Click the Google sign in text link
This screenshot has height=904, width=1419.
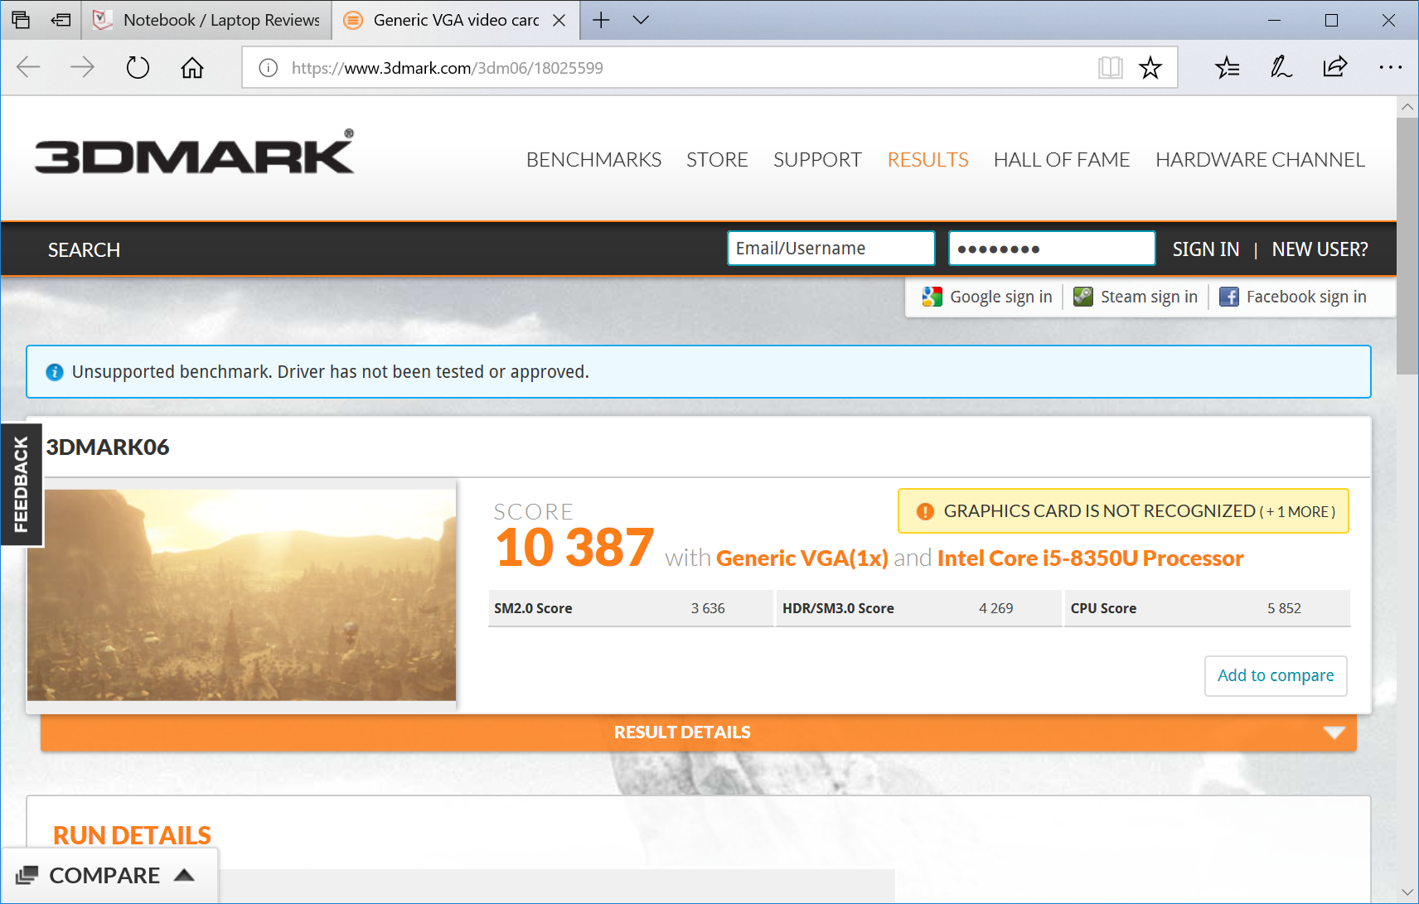1001,297
